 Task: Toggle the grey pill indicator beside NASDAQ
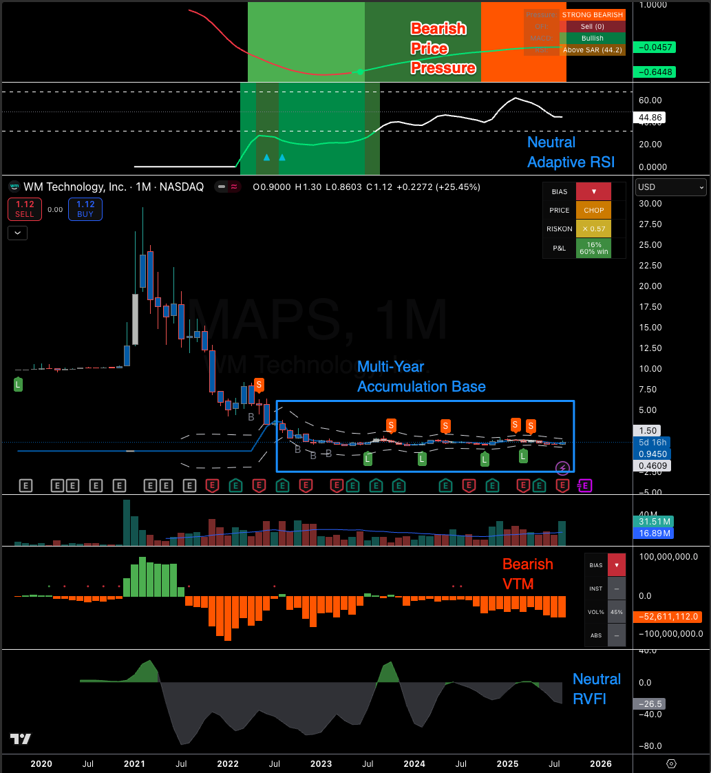point(221,187)
